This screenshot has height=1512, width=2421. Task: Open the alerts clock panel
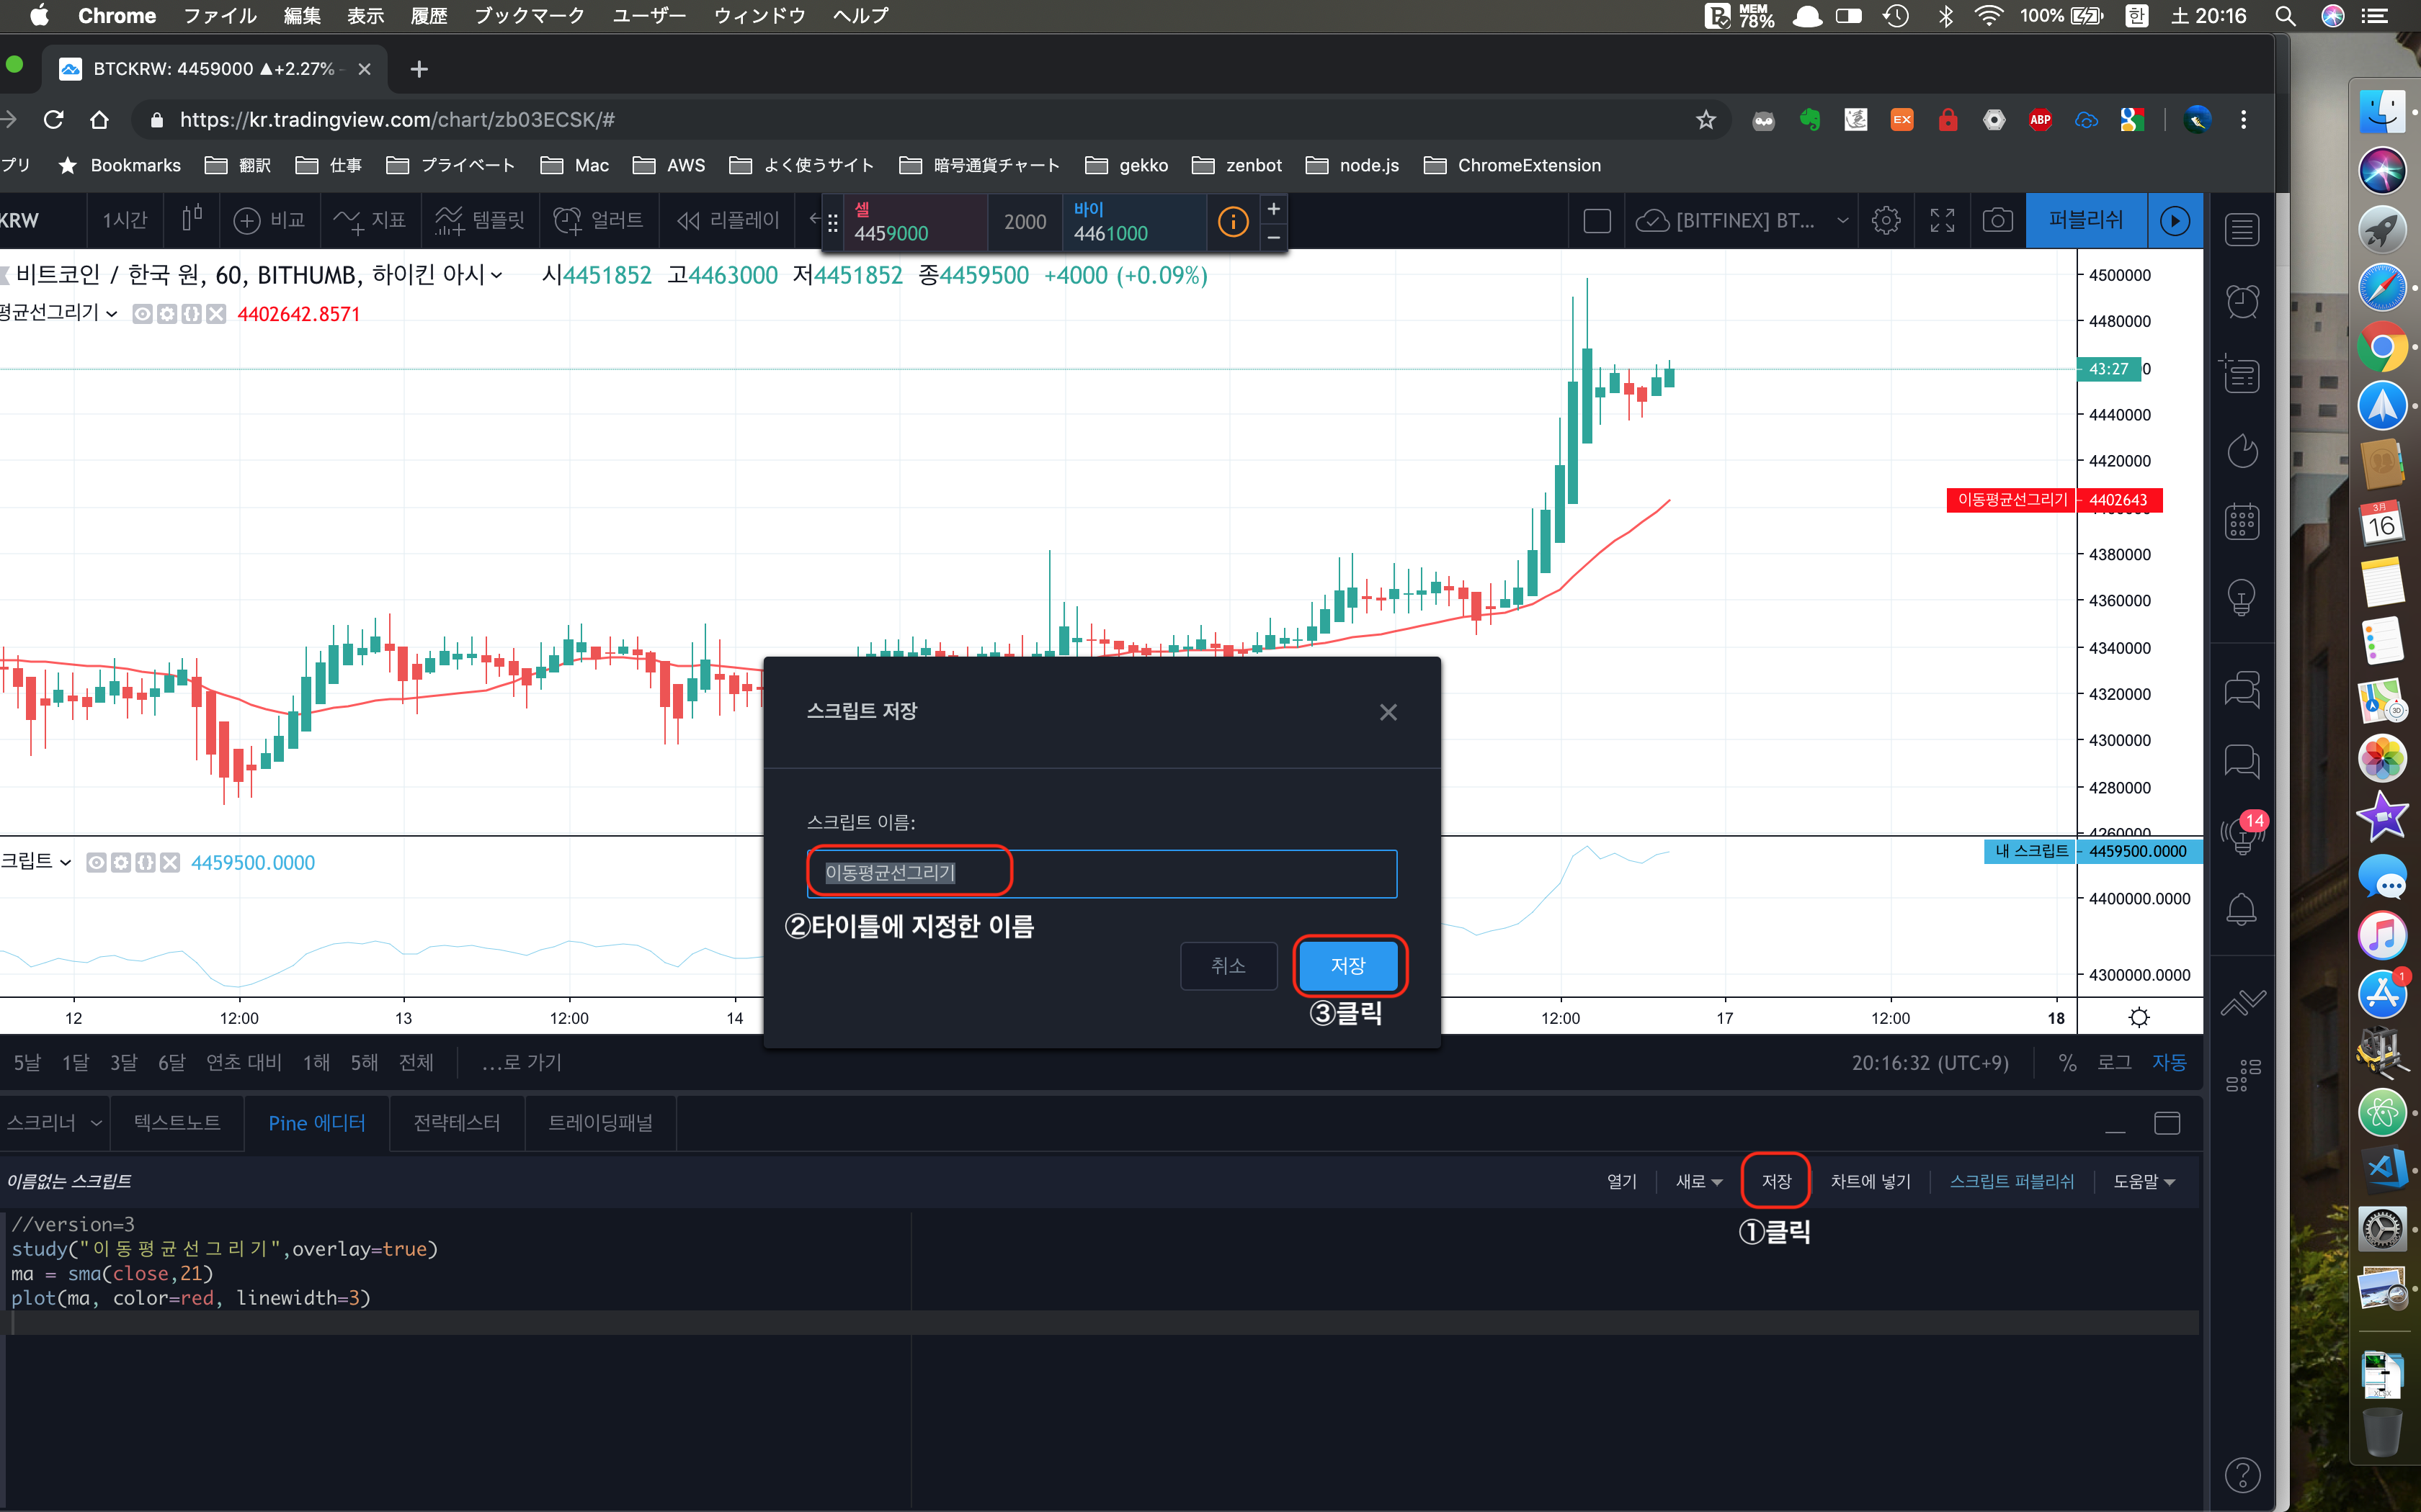[x=2242, y=301]
